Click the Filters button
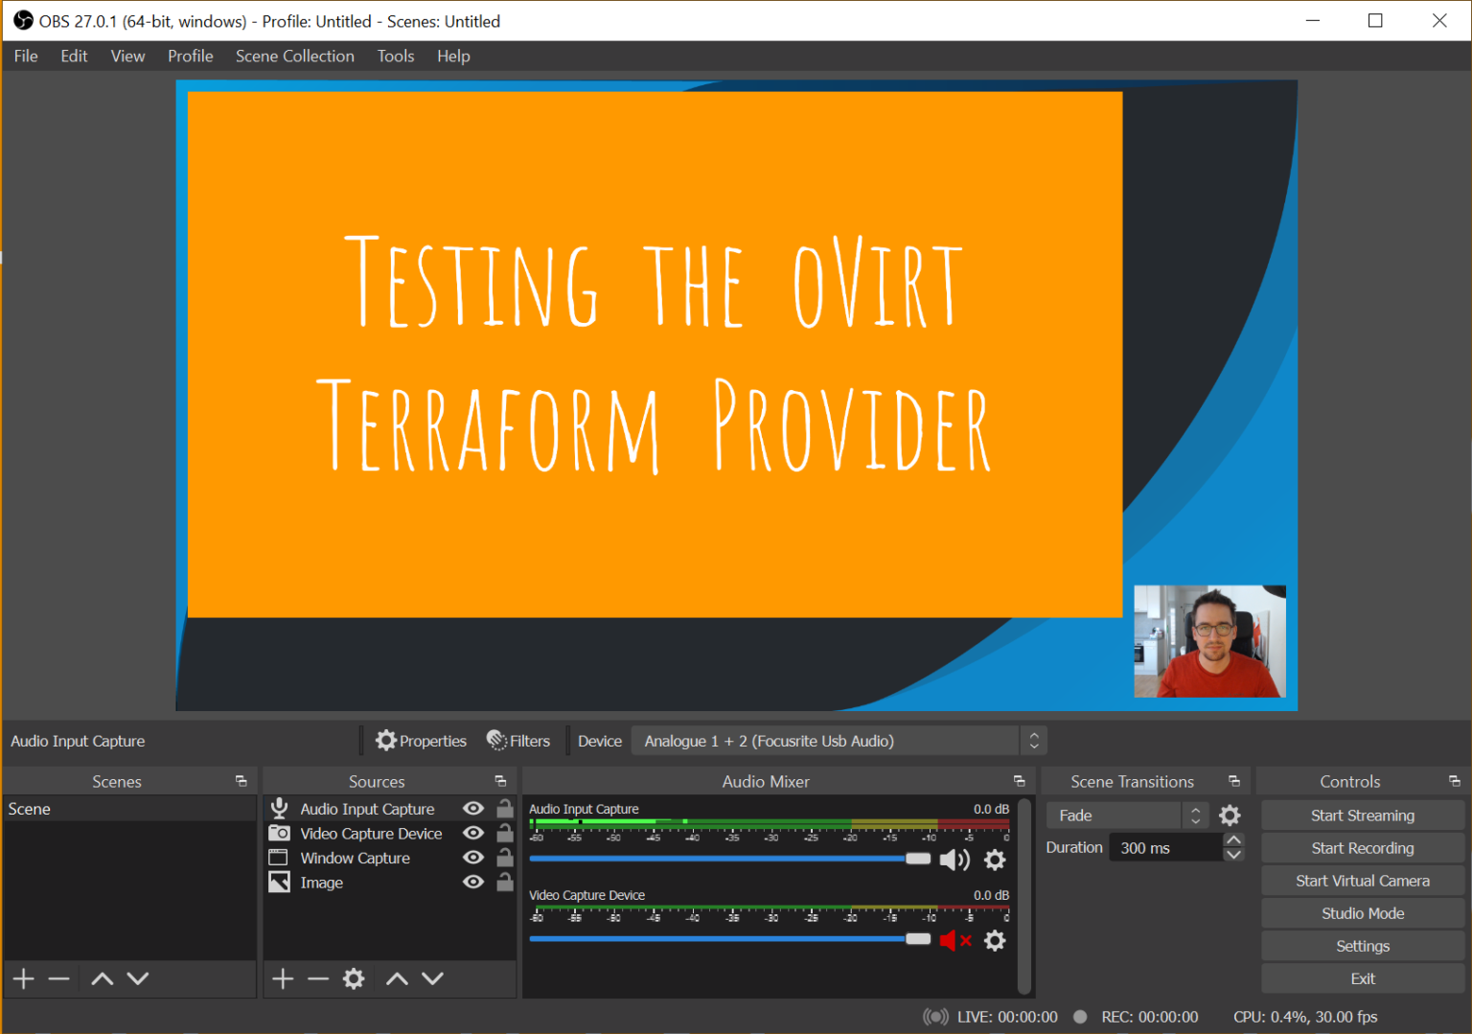The image size is (1472, 1034). (x=518, y=741)
